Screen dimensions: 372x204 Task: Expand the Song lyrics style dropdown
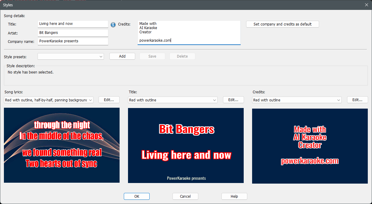(x=49, y=100)
